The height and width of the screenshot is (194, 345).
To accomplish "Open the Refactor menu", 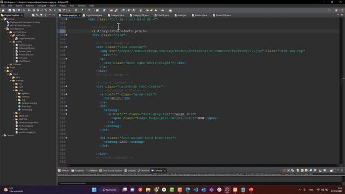I will (x=30, y=6).
